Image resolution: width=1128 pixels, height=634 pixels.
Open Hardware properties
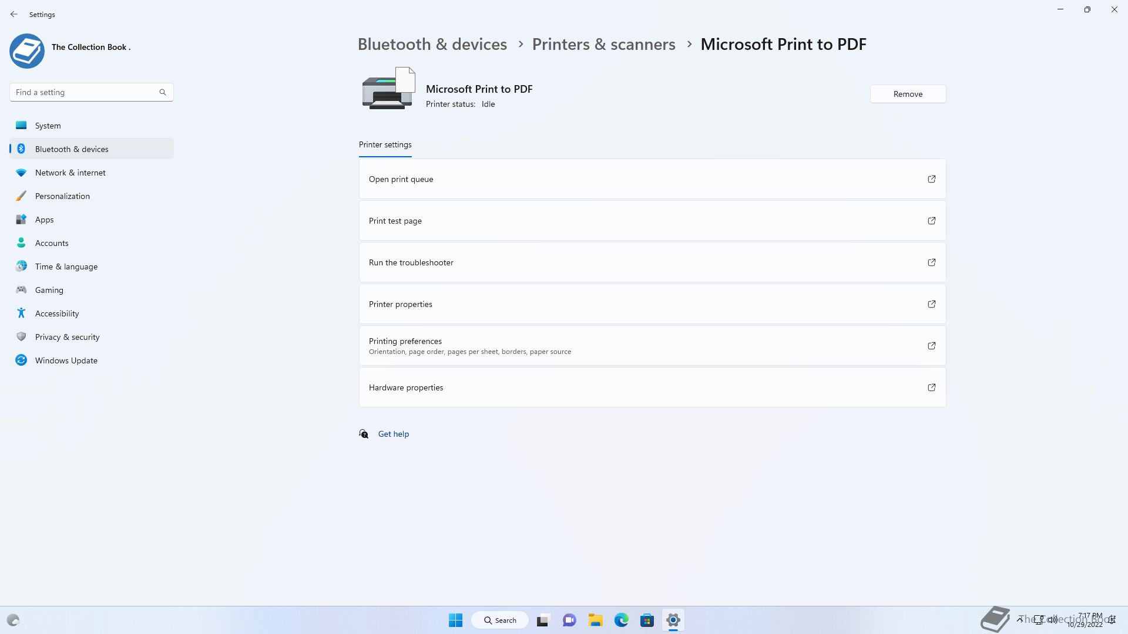click(x=652, y=387)
